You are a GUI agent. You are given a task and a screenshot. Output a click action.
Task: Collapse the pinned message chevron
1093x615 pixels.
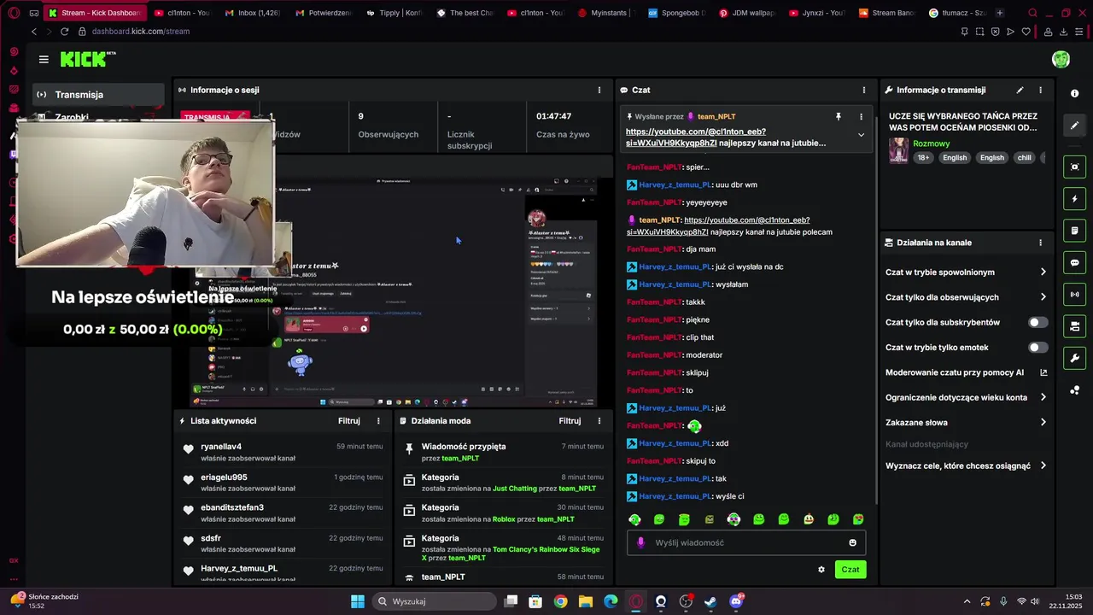[x=861, y=135]
